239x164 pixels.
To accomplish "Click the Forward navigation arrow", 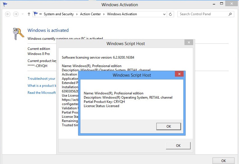I will click(16, 14).
